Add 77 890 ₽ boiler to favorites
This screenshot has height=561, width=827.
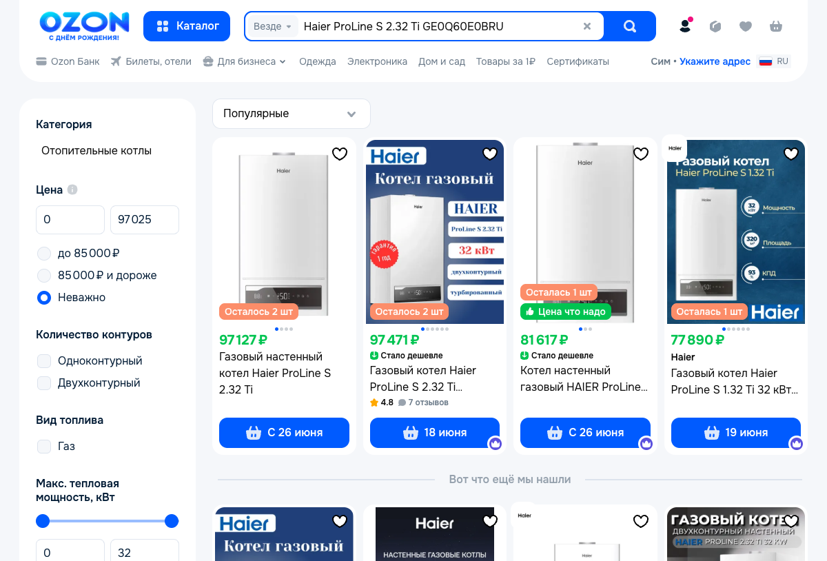pyautogui.click(x=791, y=154)
